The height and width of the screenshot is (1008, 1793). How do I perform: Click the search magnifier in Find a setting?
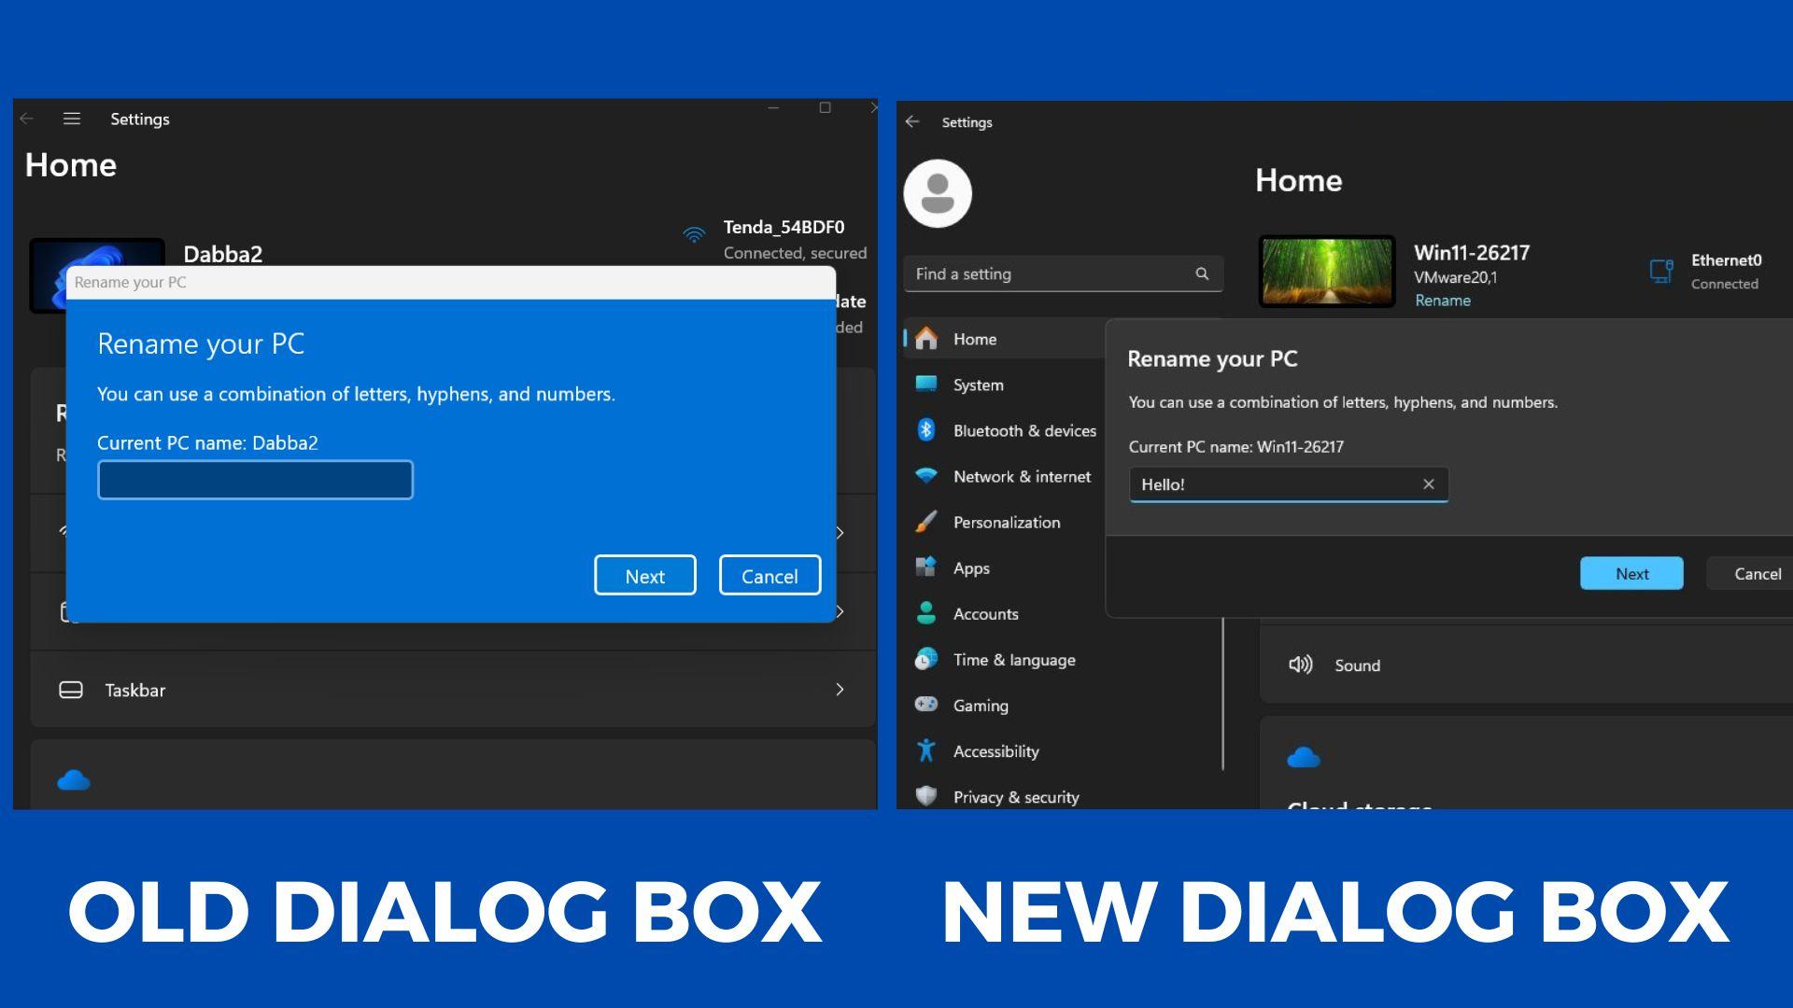coord(1202,273)
